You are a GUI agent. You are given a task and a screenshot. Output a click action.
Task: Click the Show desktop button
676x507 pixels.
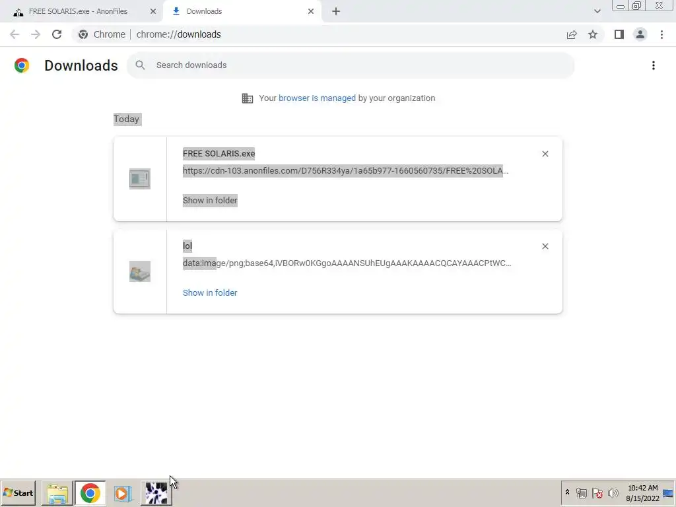click(x=669, y=492)
